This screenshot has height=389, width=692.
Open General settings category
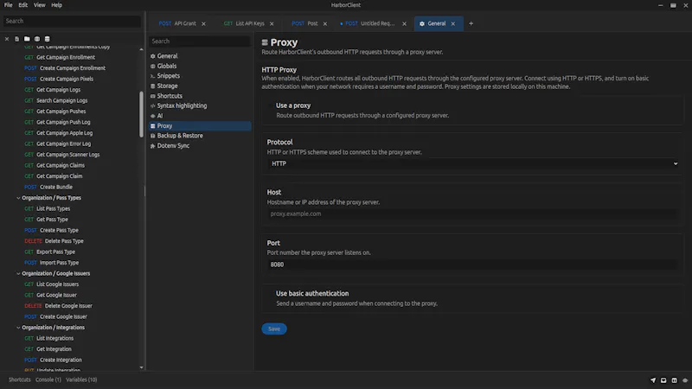(x=200, y=56)
